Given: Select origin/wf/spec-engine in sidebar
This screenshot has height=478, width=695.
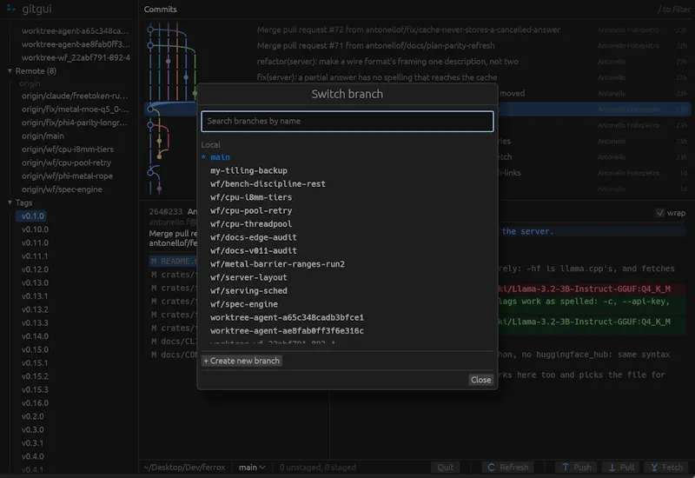Looking at the screenshot, I should point(62,189).
